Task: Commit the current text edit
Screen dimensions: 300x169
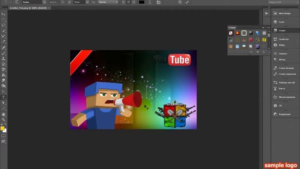Action: [187, 2]
